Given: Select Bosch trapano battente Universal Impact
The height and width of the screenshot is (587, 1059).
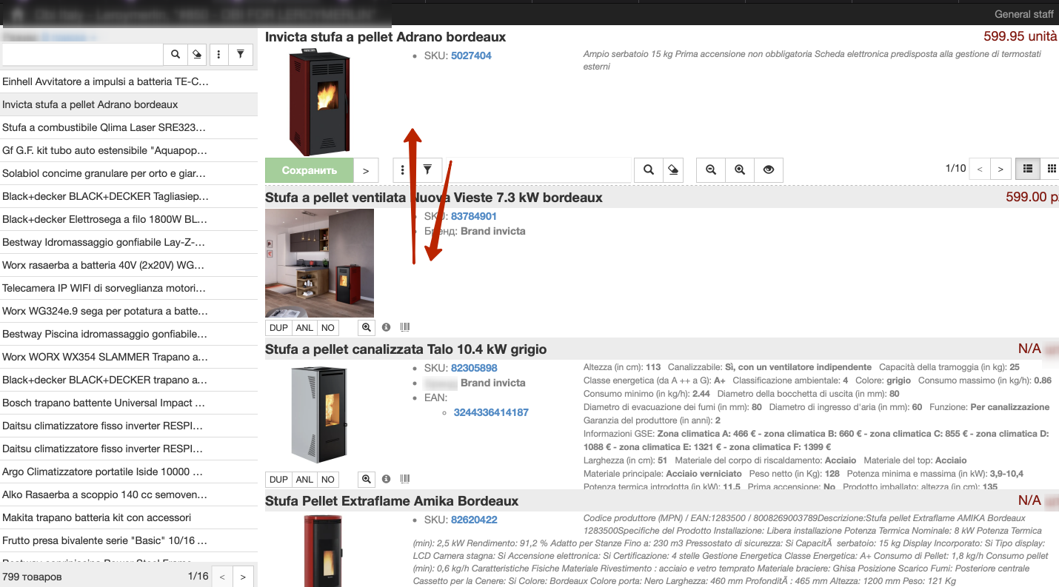Looking at the screenshot, I should pyautogui.click(x=129, y=403).
